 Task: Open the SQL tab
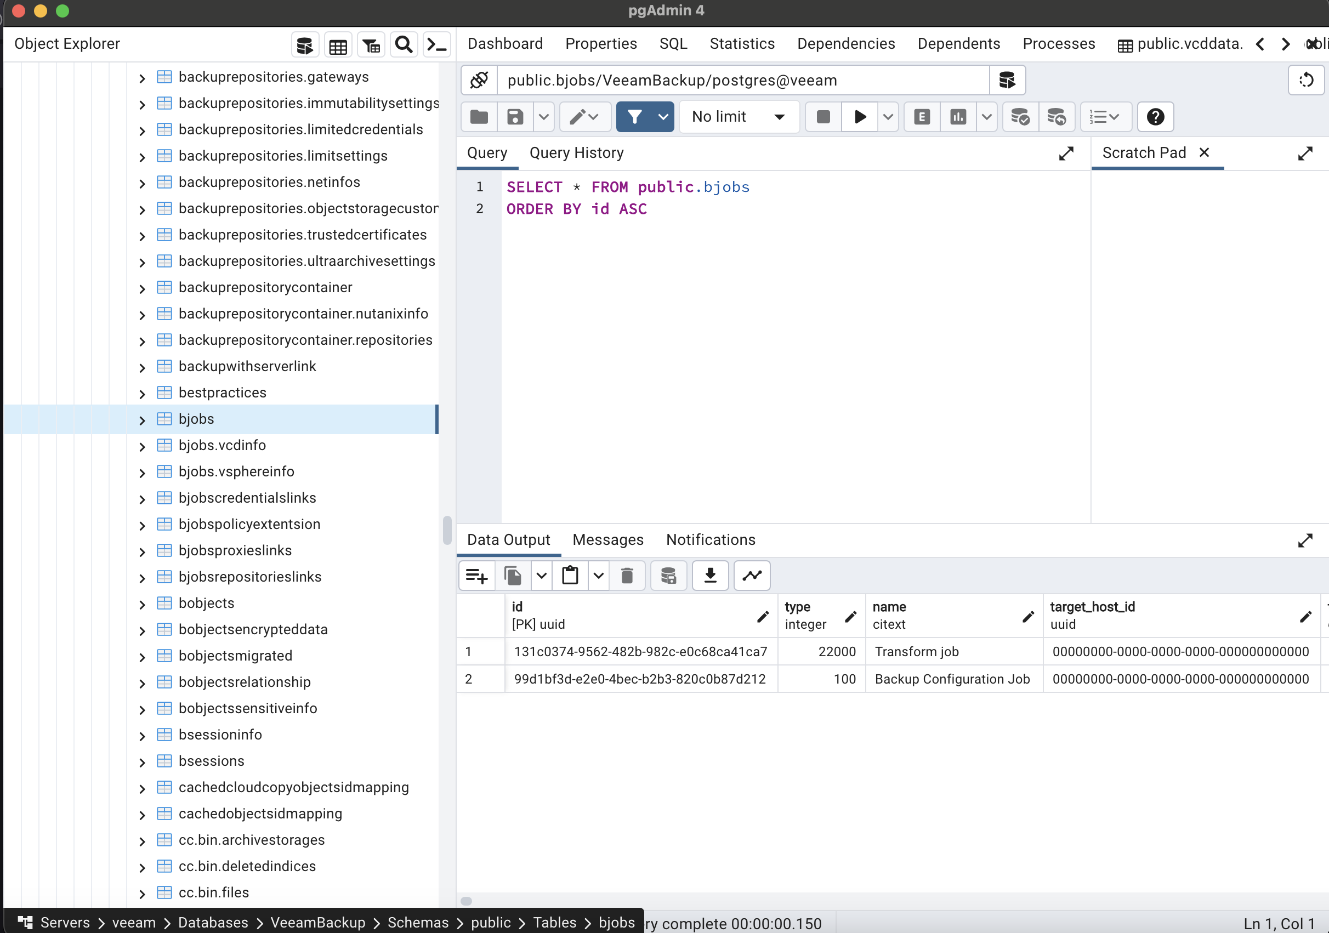673,44
